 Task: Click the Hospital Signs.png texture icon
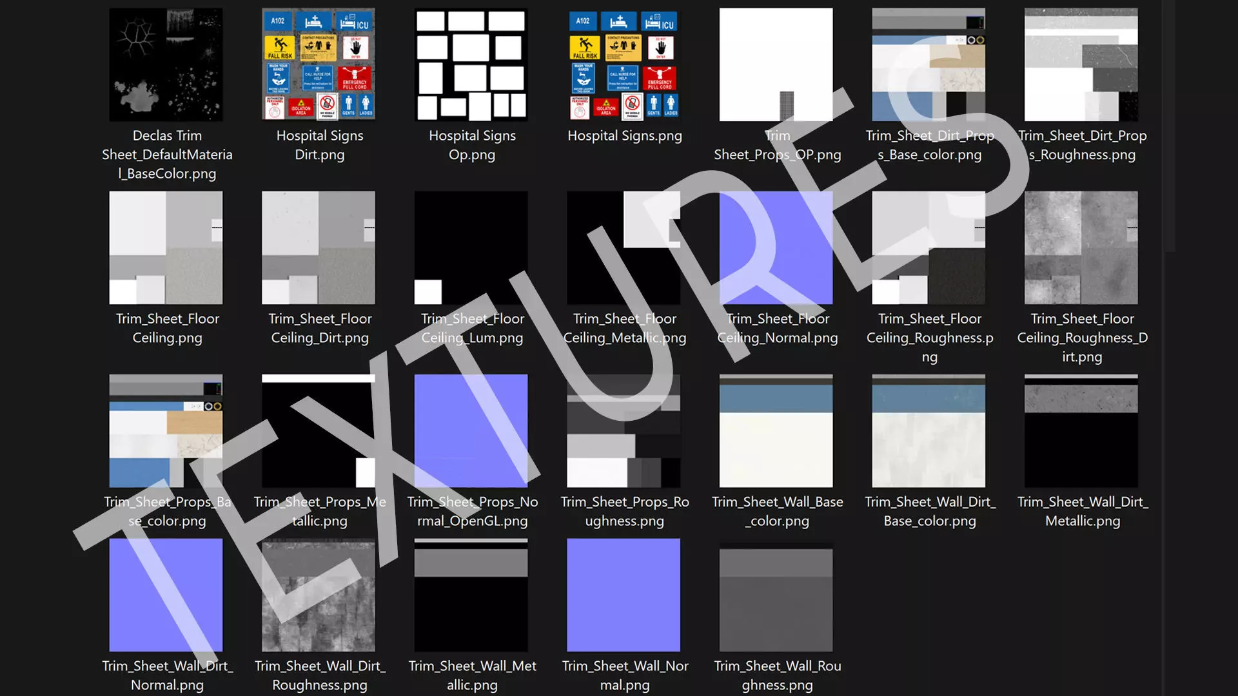[x=624, y=64]
